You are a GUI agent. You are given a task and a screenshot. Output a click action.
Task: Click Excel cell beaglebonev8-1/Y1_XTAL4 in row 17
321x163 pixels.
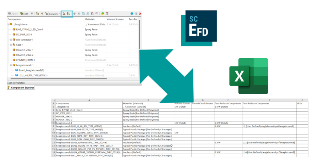click(x=89, y=156)
